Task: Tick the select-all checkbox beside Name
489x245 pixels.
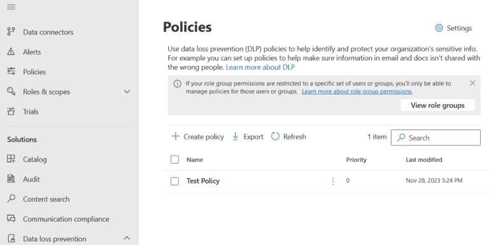Action: 174,159
